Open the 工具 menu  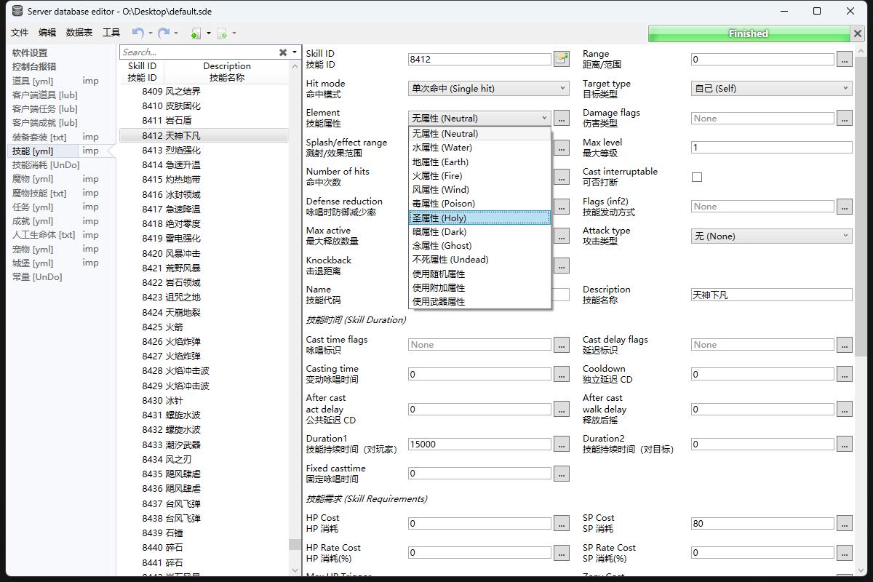pos(111,33)
